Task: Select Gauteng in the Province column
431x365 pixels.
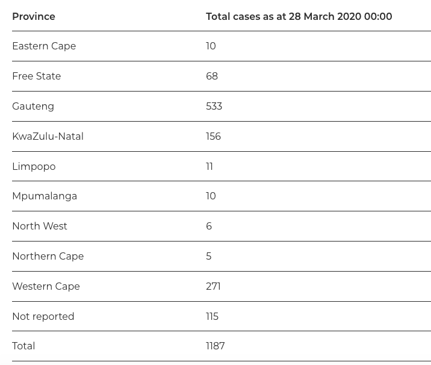Action: pos(33,107)
